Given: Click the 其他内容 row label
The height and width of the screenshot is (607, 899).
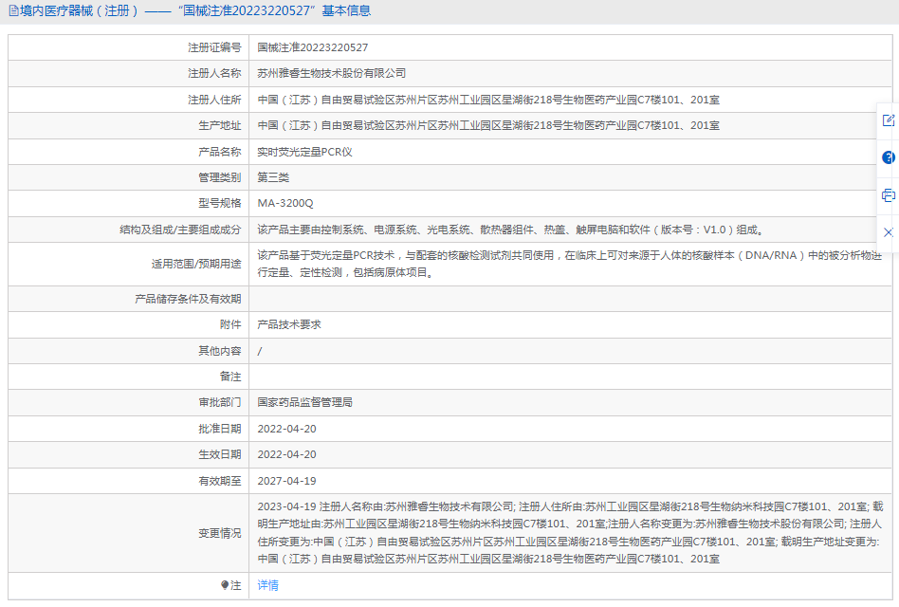Looking at the screenshot, I should tap(220, 351).
